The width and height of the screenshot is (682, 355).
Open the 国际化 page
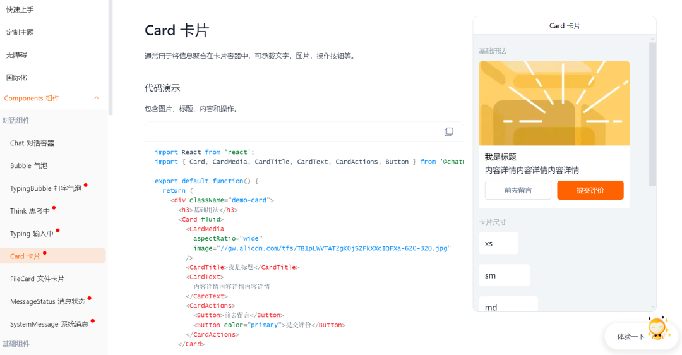[x=16, y=78]
